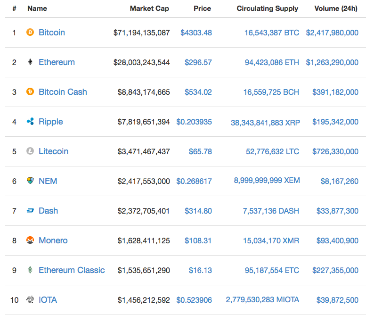Open the Bitcoin name link
This screenshot has height=315, width=366.
coord(52,32)
